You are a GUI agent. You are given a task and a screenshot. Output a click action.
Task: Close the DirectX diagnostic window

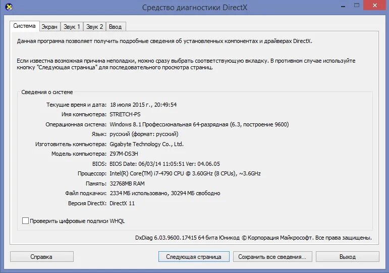coord(374,5)
